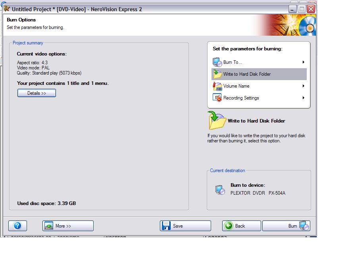
Task: Save the project with Save button
Action: (x=185, y=226)
